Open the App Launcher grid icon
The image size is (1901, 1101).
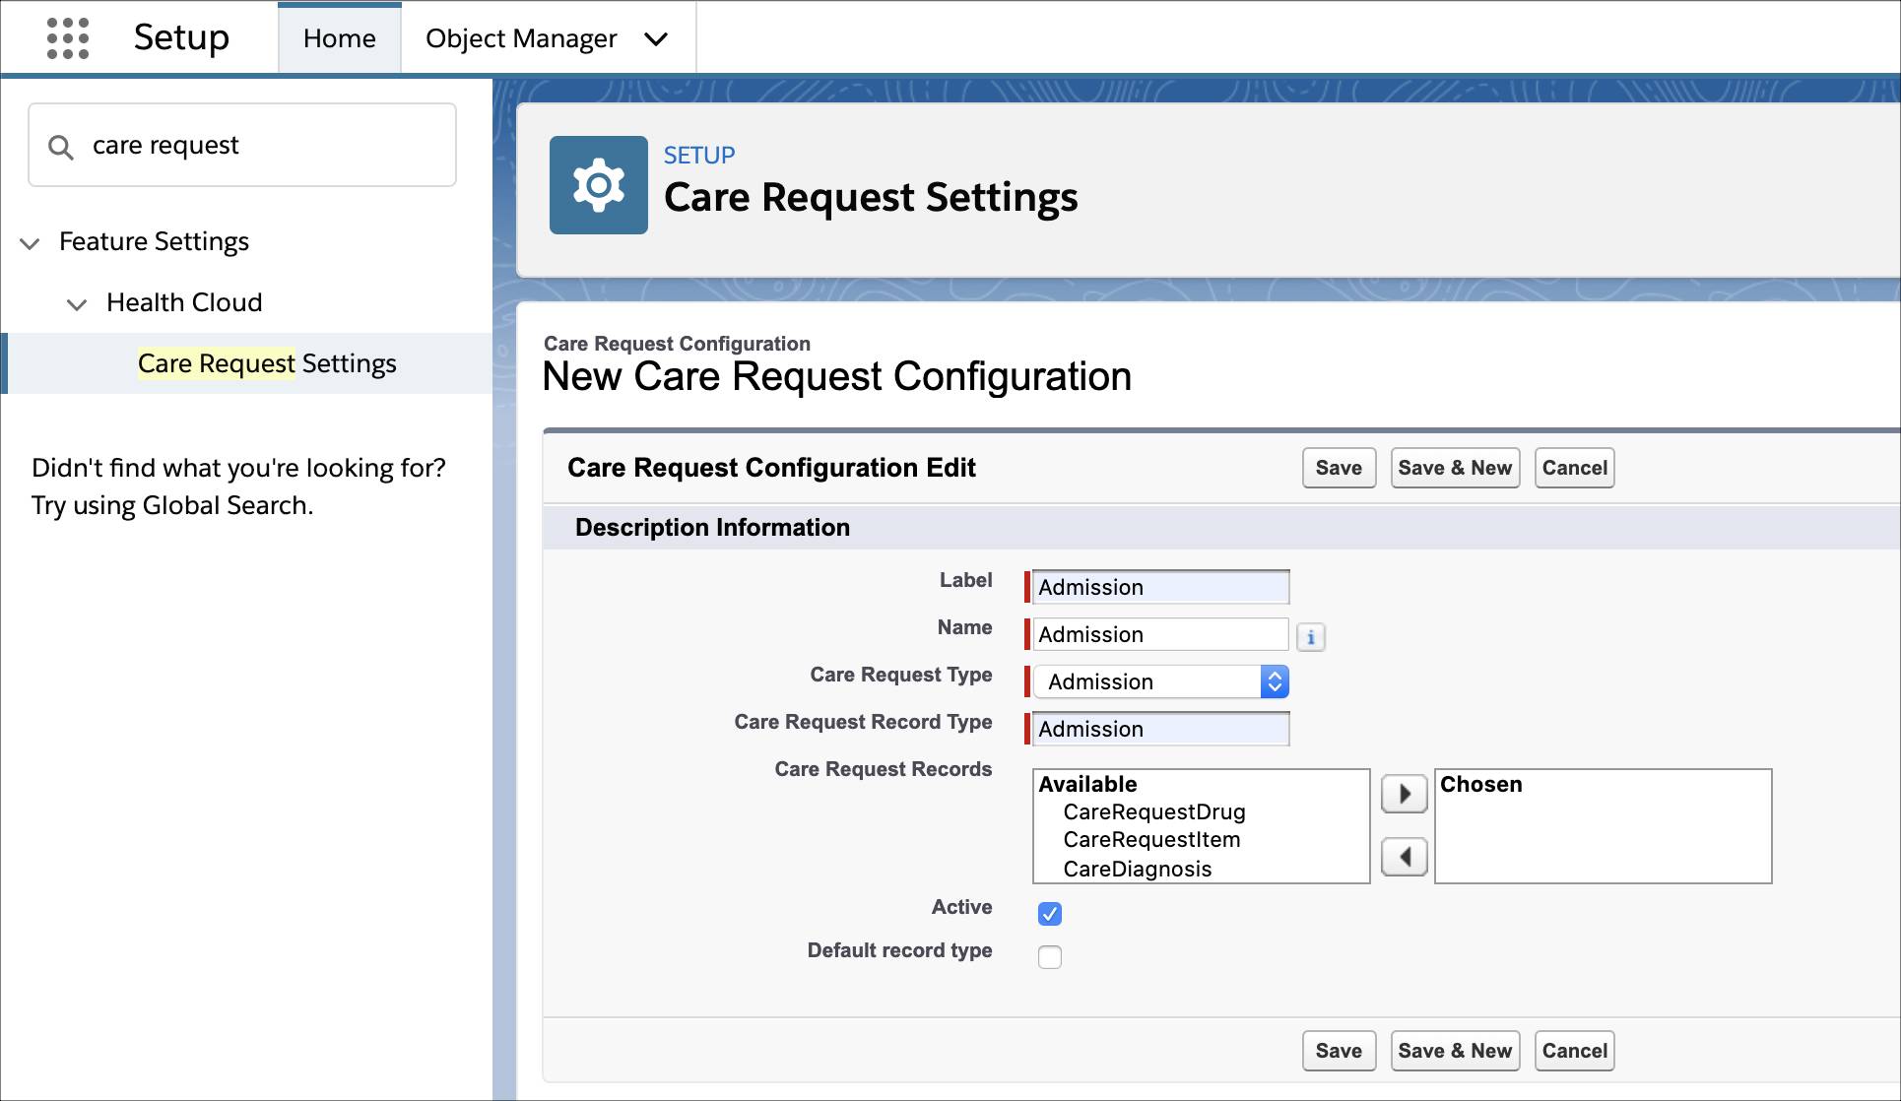[66, 37]
